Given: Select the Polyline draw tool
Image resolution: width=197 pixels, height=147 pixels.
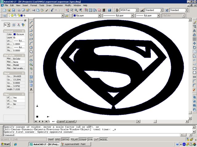Looking at the screenshot, I should (x=31, y=31).
